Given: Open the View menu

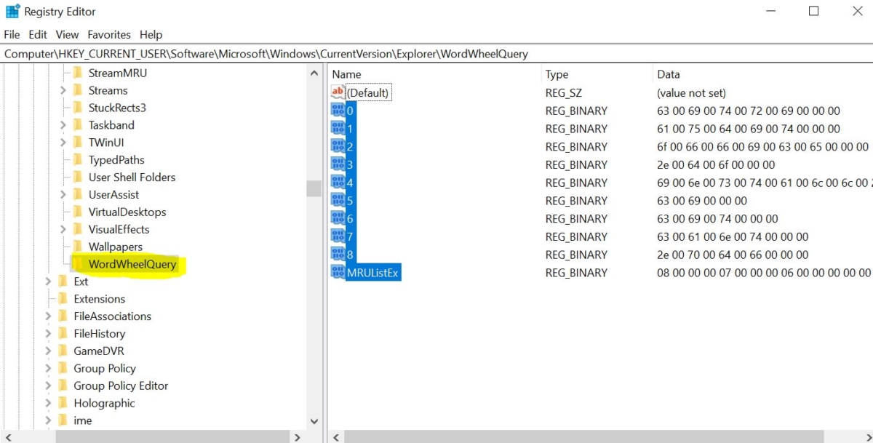Looking at the screenshot, I should 67,34.
